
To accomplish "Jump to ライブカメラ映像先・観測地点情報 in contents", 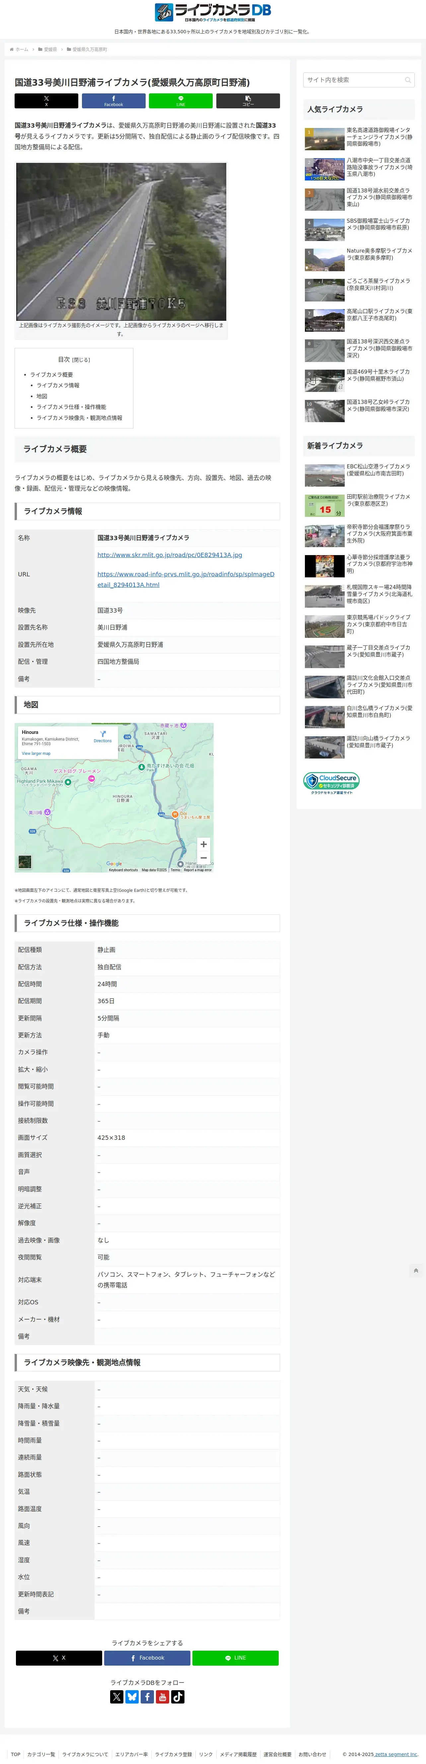I will point(79,418).
